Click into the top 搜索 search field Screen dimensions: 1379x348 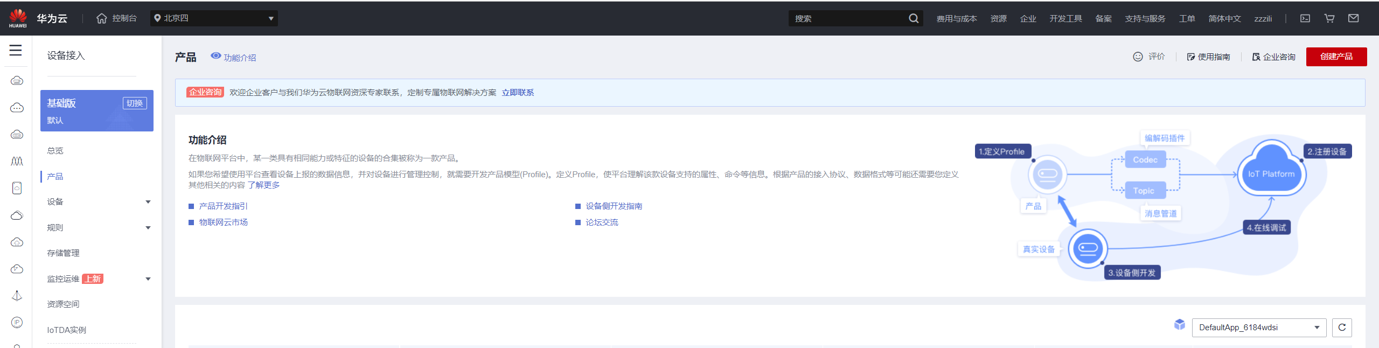click(848, 18)
